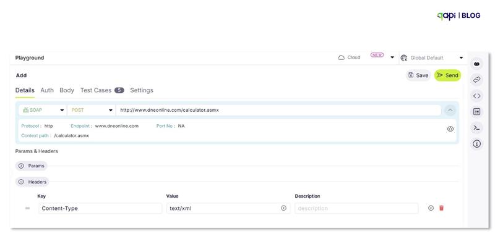The image size is (495, 252).
Task: Switch to the Auth tab
Action: pyautogui.click(x=47, y=90)
